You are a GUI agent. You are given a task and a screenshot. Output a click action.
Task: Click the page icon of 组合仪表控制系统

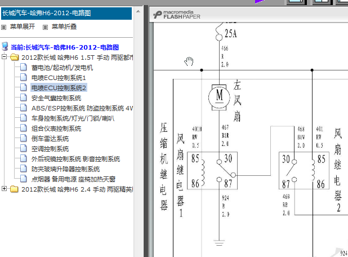24,128
